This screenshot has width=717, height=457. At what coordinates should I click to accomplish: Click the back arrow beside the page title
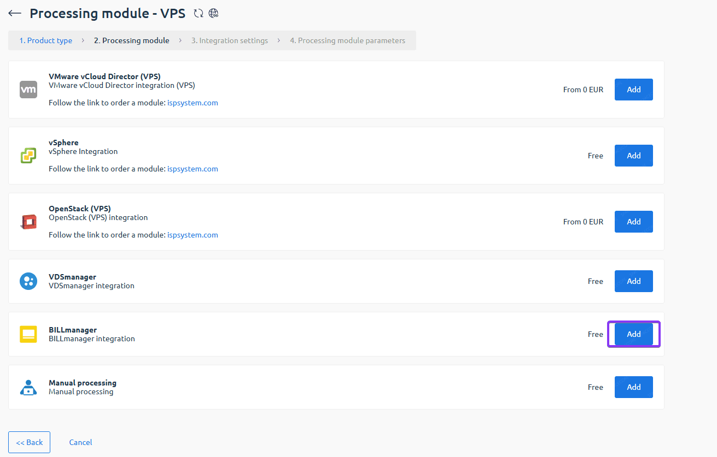(x=15, y=14)
